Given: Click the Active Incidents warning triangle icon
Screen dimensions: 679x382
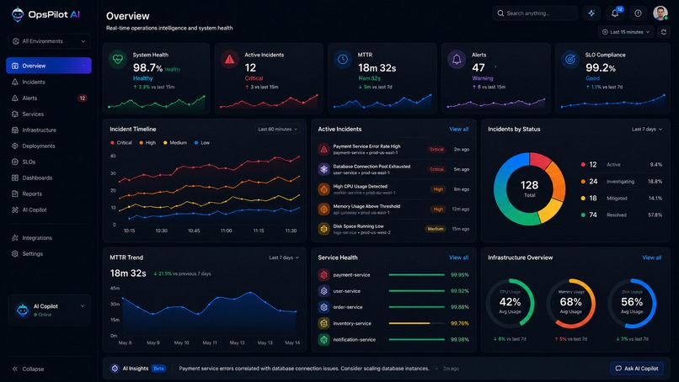Looking at the screenshot, I should click(x=229, y=59).
